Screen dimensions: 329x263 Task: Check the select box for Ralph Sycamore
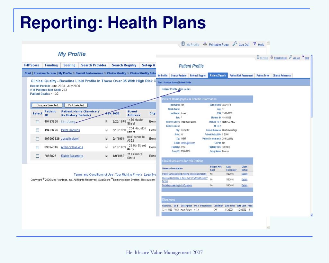tap(37, 156)
